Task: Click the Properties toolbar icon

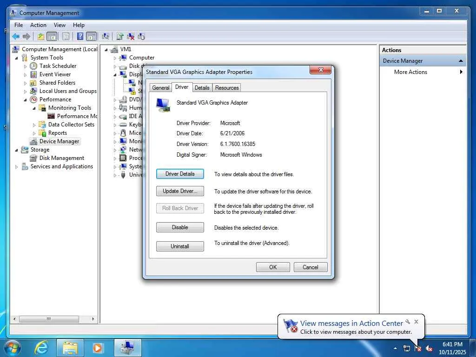Action: (x=66, y=37)
